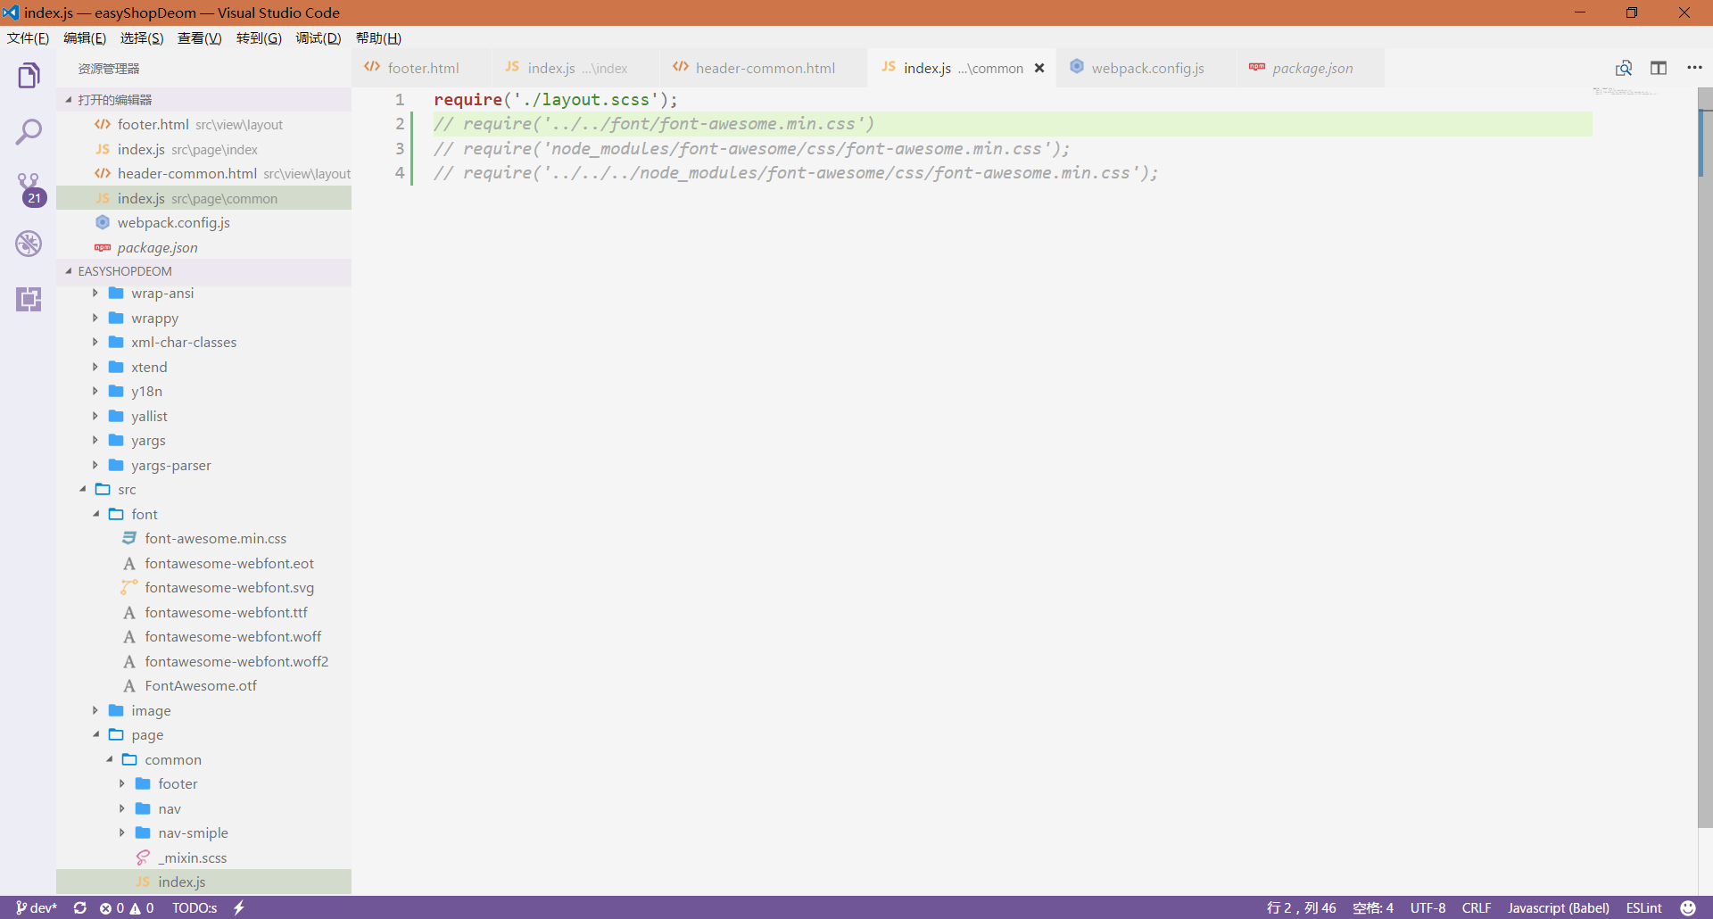Open the editor more actions ellipsis

pyautogui.click(x=1694, y=68)
